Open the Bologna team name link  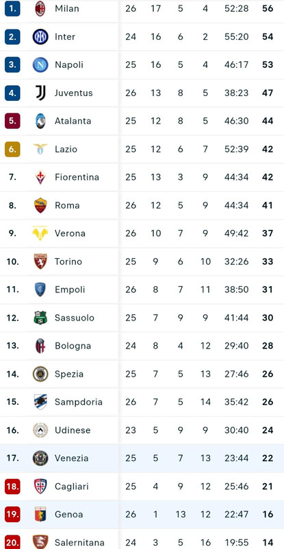coord(73,346)
